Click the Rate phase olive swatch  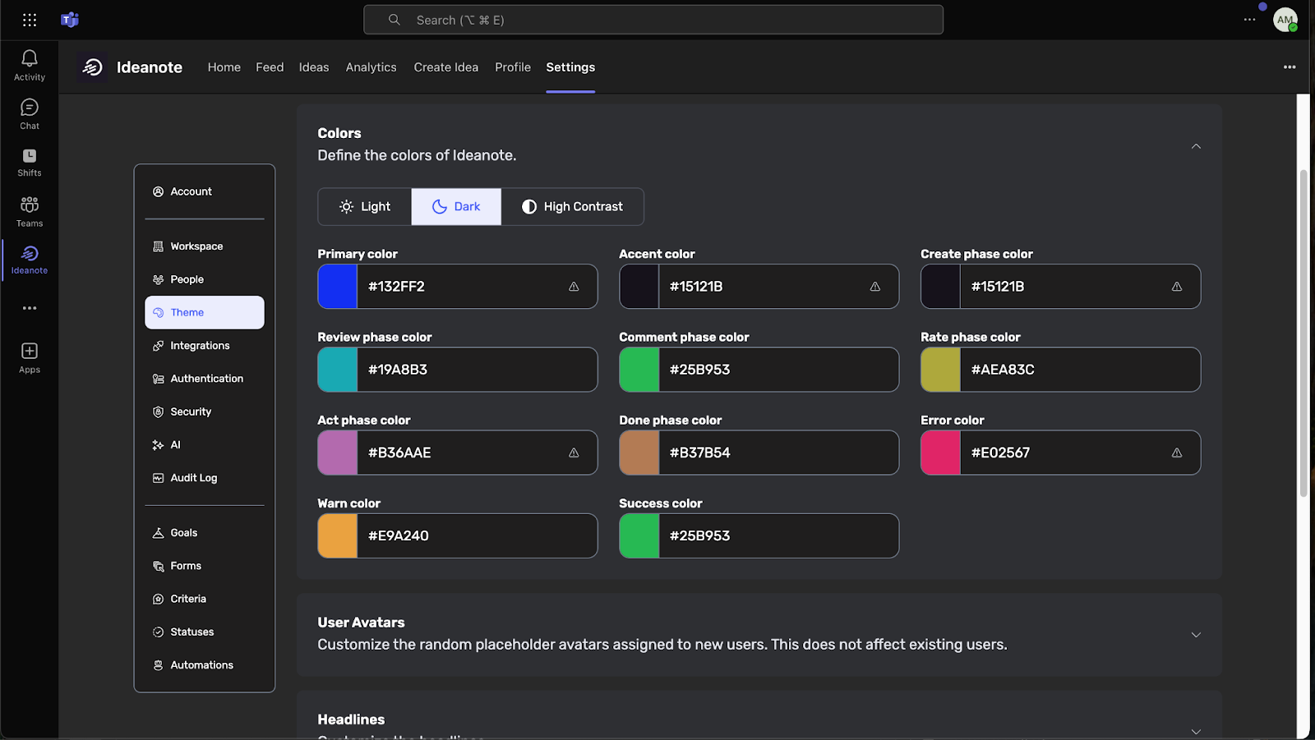coord(941,370)
